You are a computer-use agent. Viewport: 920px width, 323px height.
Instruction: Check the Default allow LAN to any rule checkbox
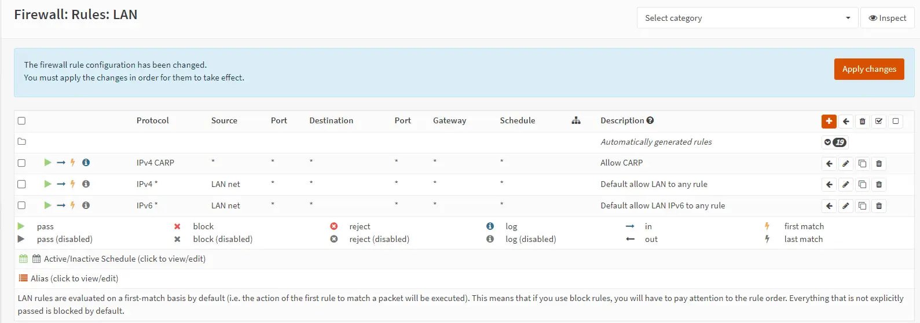coord(21,184)
